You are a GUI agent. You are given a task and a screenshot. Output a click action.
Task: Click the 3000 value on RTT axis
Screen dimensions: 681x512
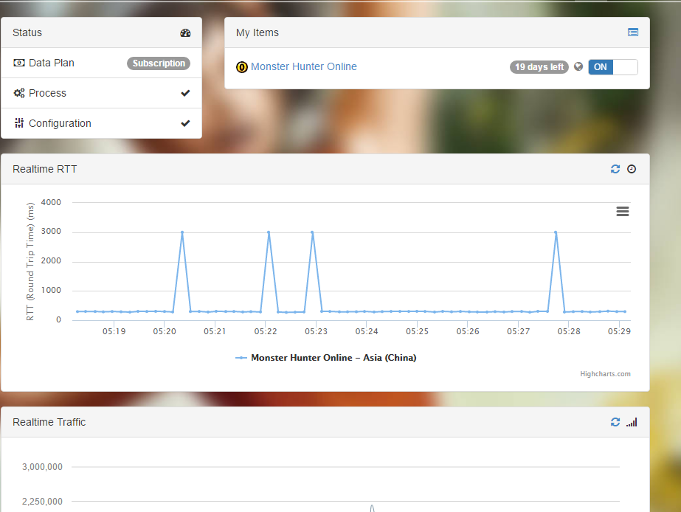[51, 232]
